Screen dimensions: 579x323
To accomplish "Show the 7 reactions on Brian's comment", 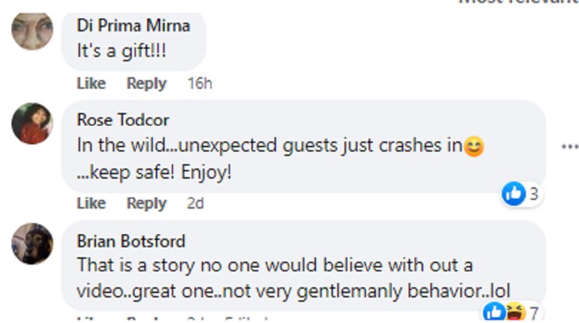I will (532, 313).
